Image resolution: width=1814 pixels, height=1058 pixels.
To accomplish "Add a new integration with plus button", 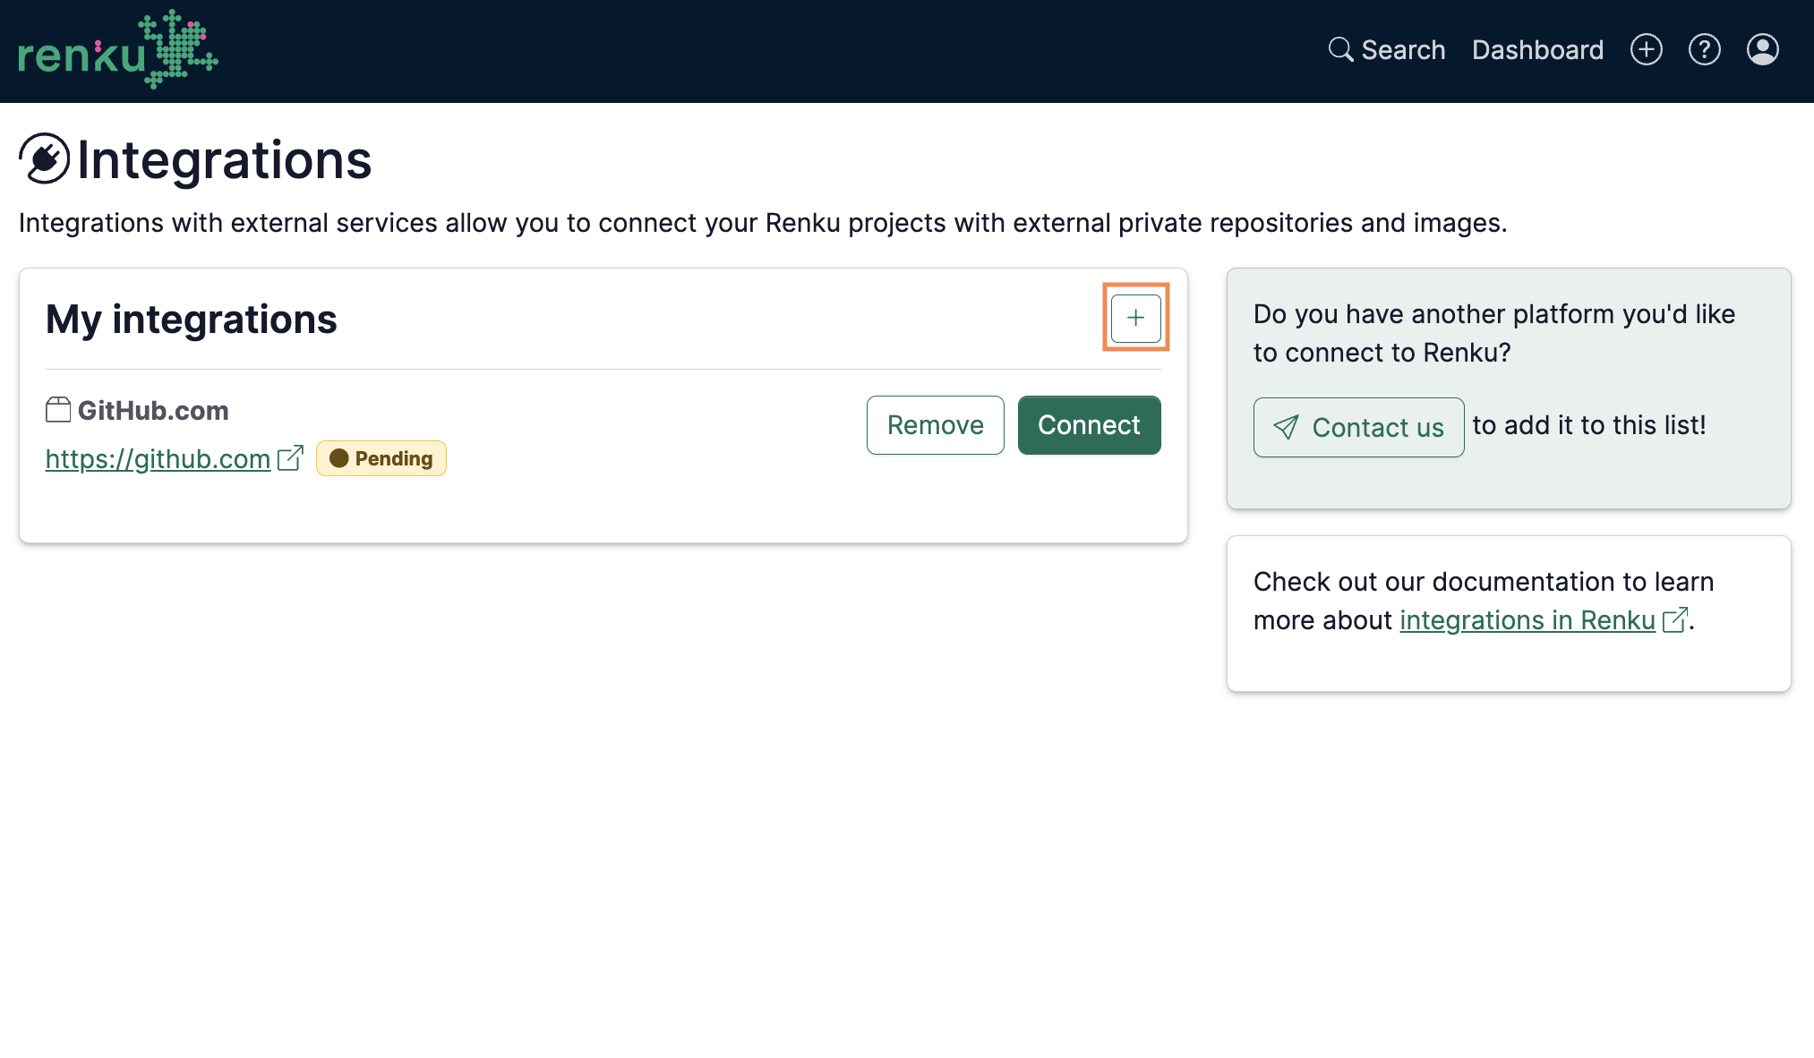I will (x=1135, y=318).
